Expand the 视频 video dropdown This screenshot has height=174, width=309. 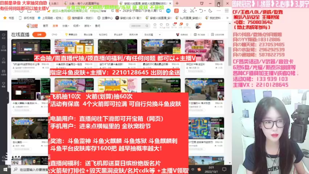[x=76, y=26]
